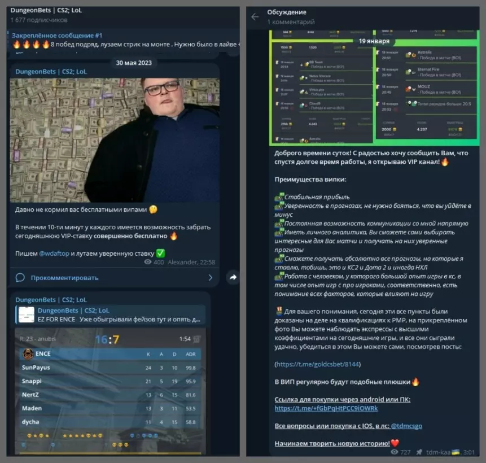The image size is (486, 463).
Task: Click the dycha row in the scoreboard
Action: point(110,422)
